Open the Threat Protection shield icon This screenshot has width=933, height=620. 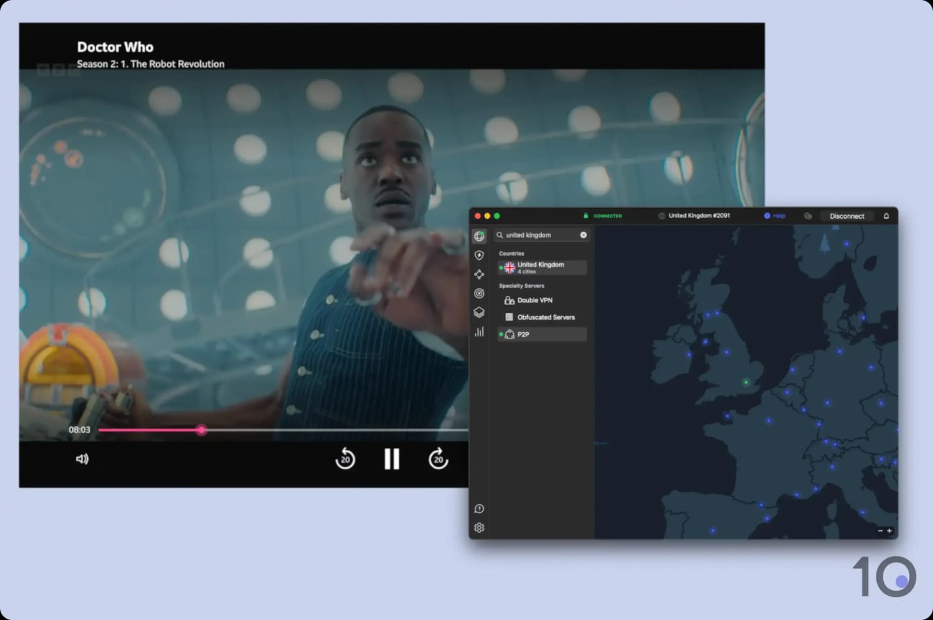(x=479, y=255)
